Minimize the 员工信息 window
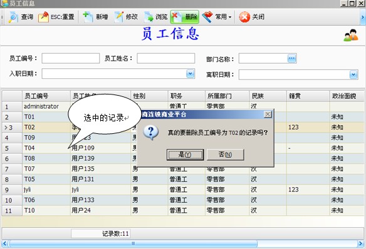 344,3
